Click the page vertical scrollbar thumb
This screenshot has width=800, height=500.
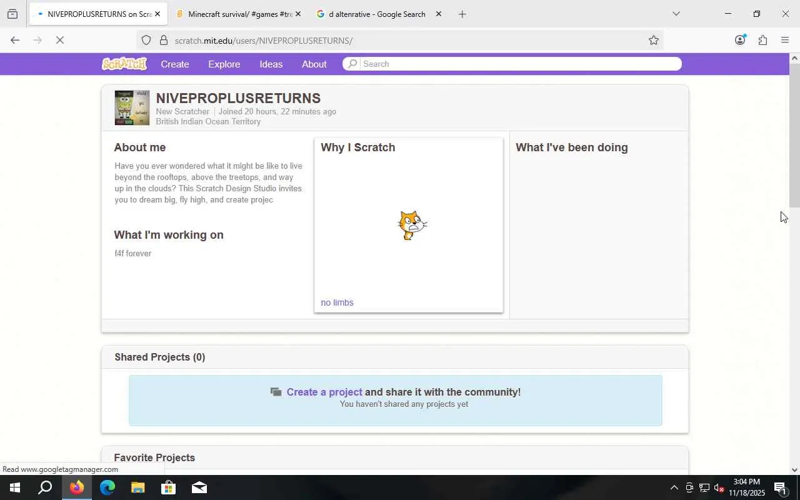click(x=794, y=135)
